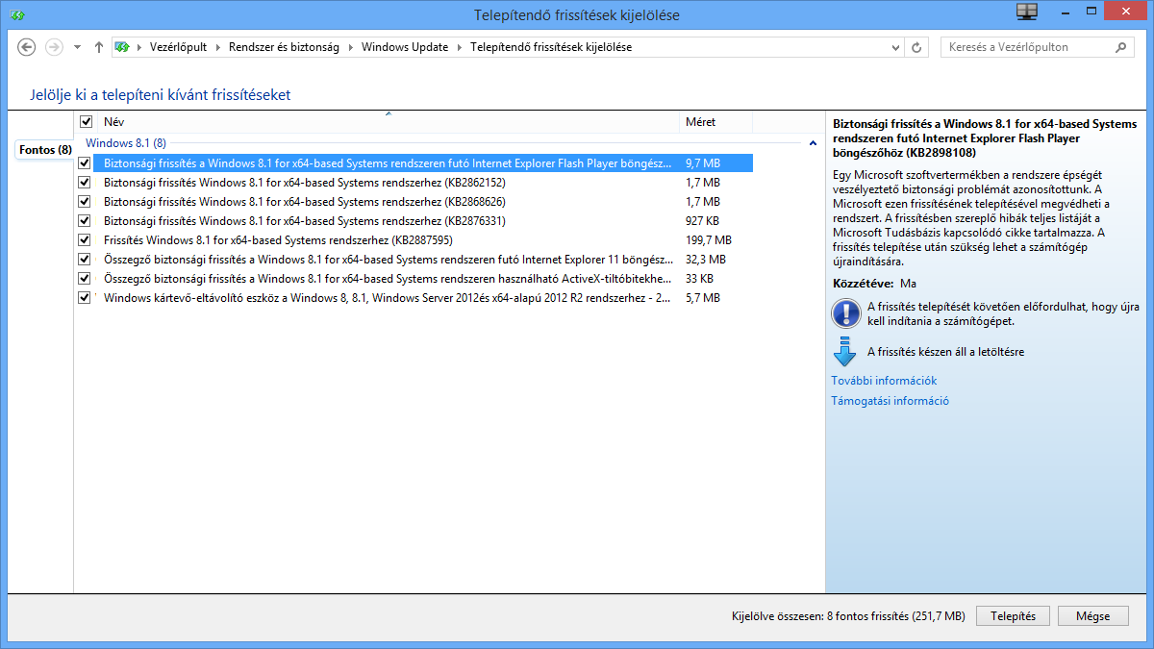Image resolution: width=1154 pixels, height=649 pixels.
Task: Click the blue download arrow icon
Action: pyautogui.click(x=845, y=352)
